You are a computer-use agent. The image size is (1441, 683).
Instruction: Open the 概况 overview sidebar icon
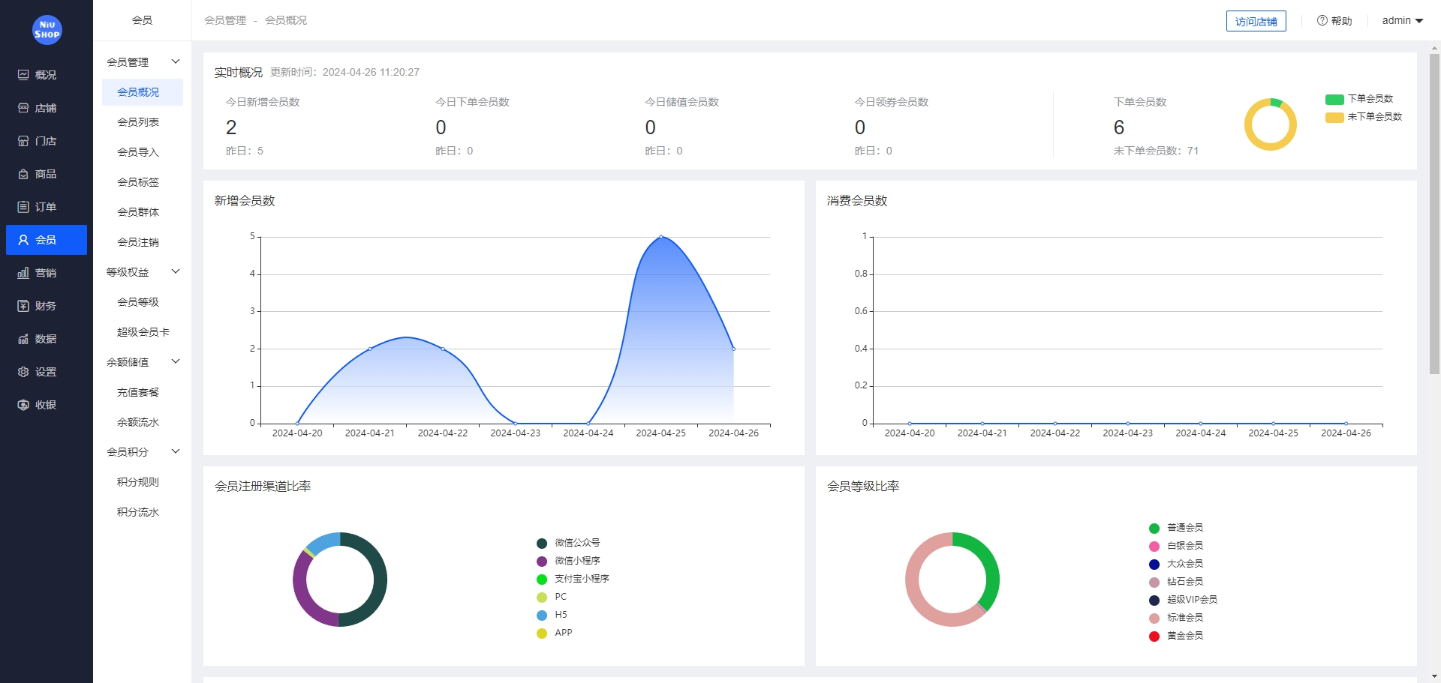click(23, 75)
